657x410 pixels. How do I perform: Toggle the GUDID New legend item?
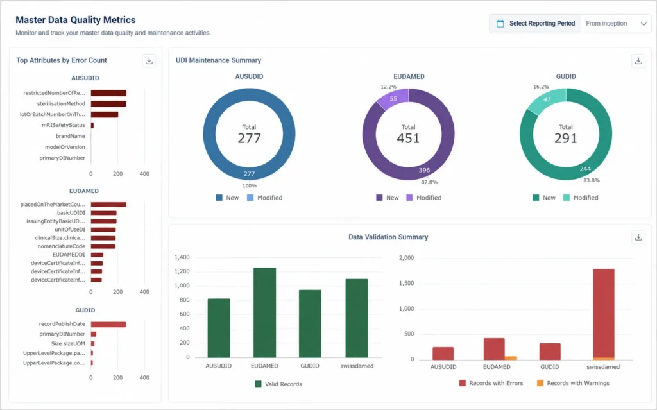pyautogui.click(x=544, y=198)
